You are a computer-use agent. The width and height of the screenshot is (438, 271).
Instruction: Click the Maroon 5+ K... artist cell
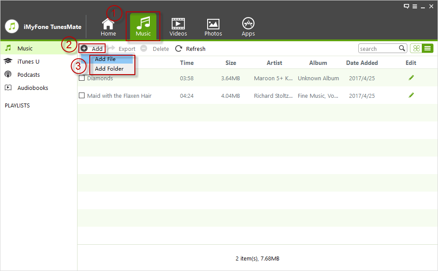[x=273, y=78]
